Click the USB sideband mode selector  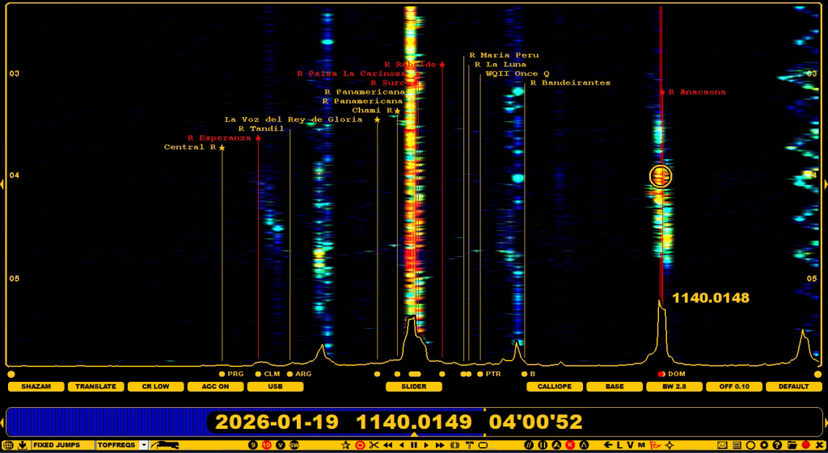(275, 387)
